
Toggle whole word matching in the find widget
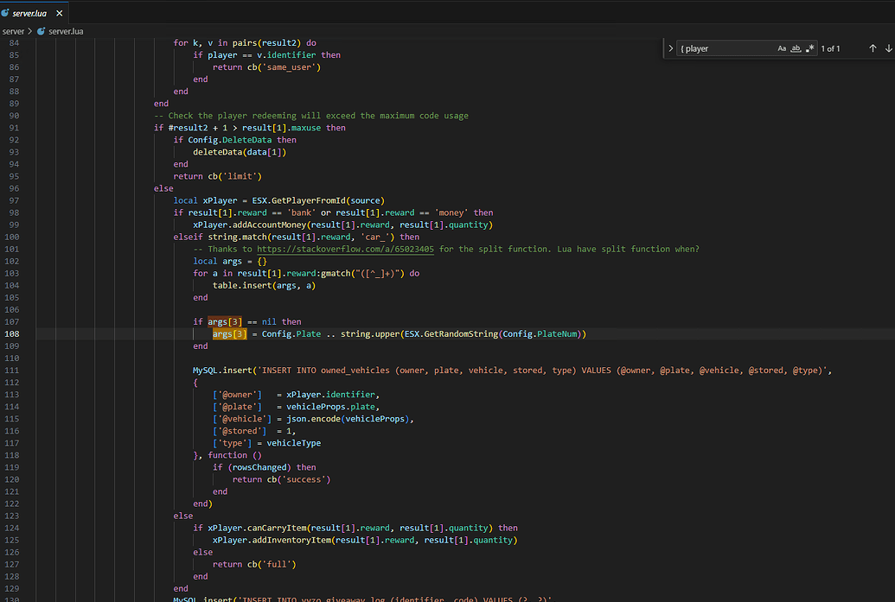coord(796,48)
